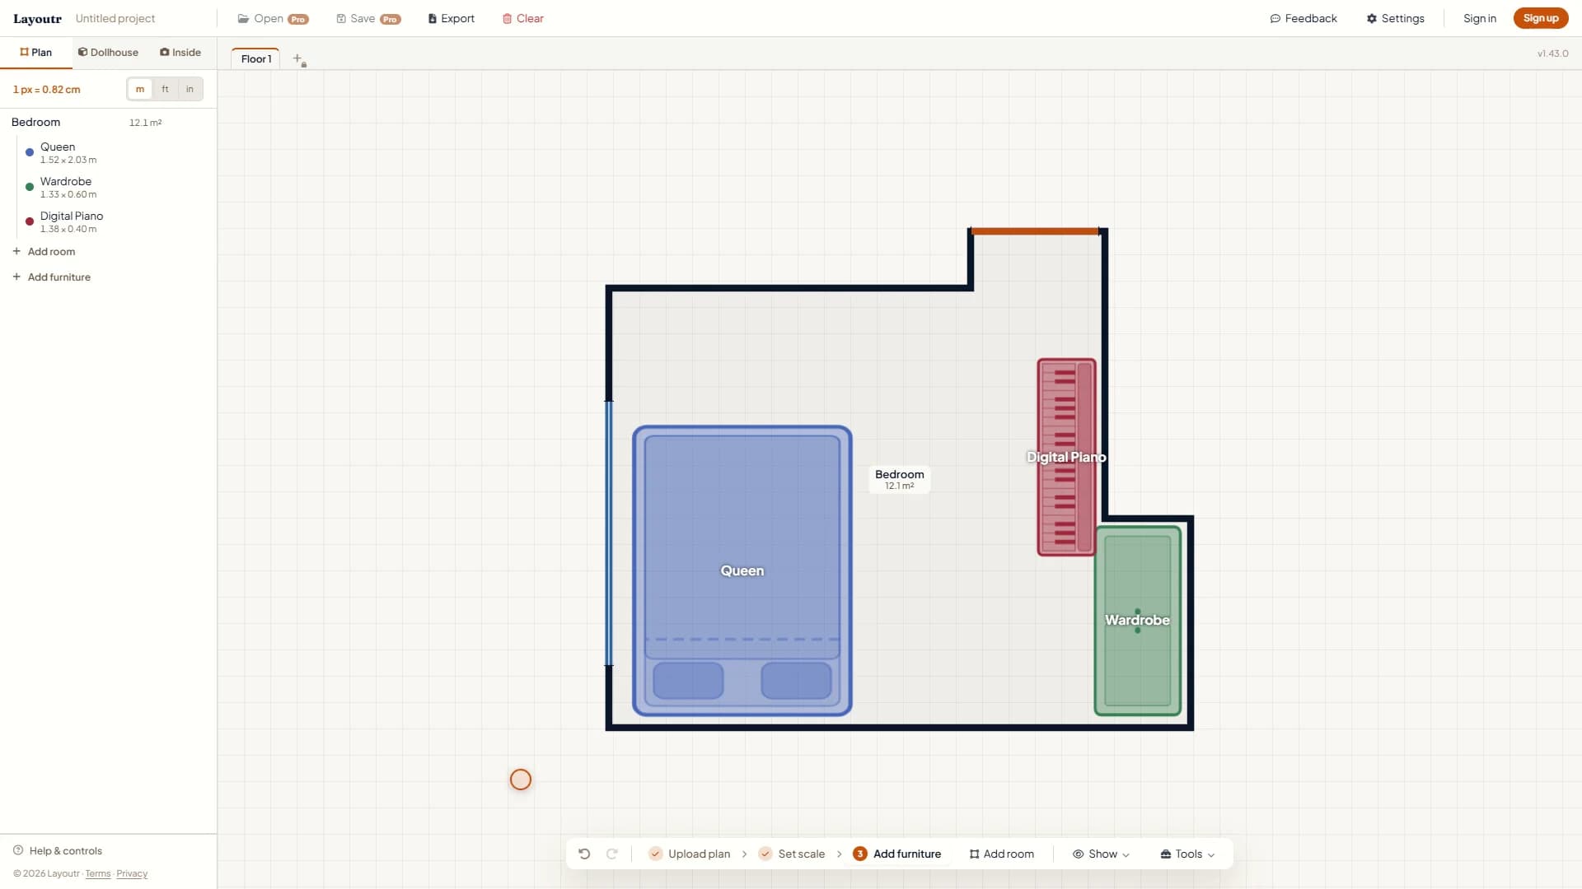Click the red color dot next to Digital Piano
This screenshot has width=1582, height=889.
click(30, 221)
